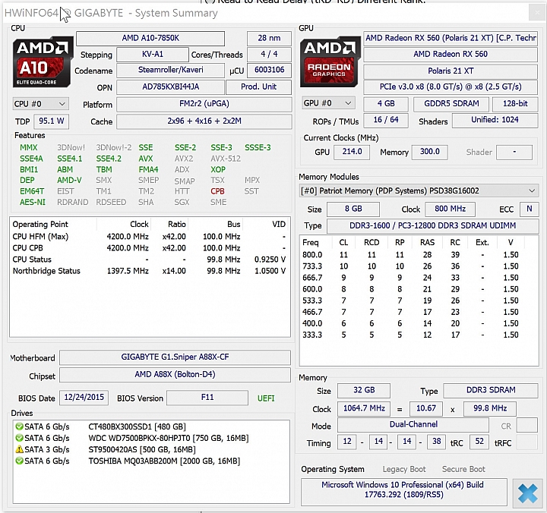
Task: Click the green check icon beside WDC WD7500BPKX drive
Action: (19, 438)
